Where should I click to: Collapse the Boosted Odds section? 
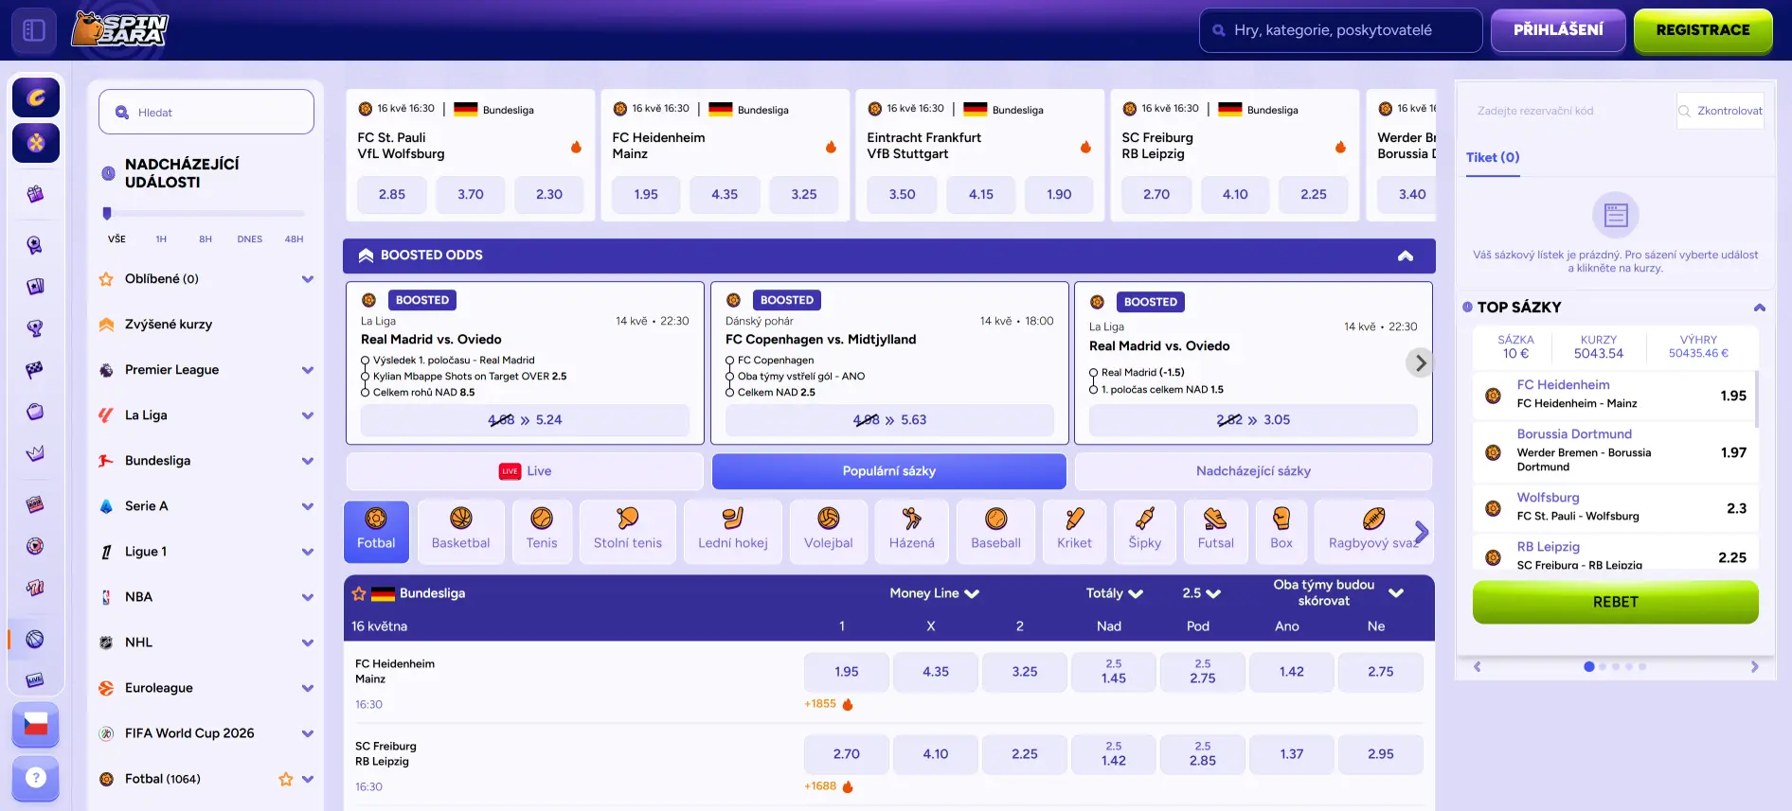tap(1406, 256)
